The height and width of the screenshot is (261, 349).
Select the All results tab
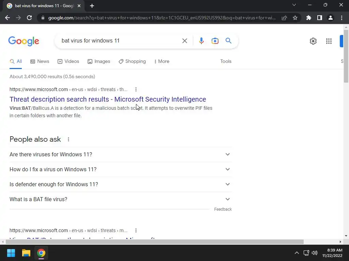16,62
